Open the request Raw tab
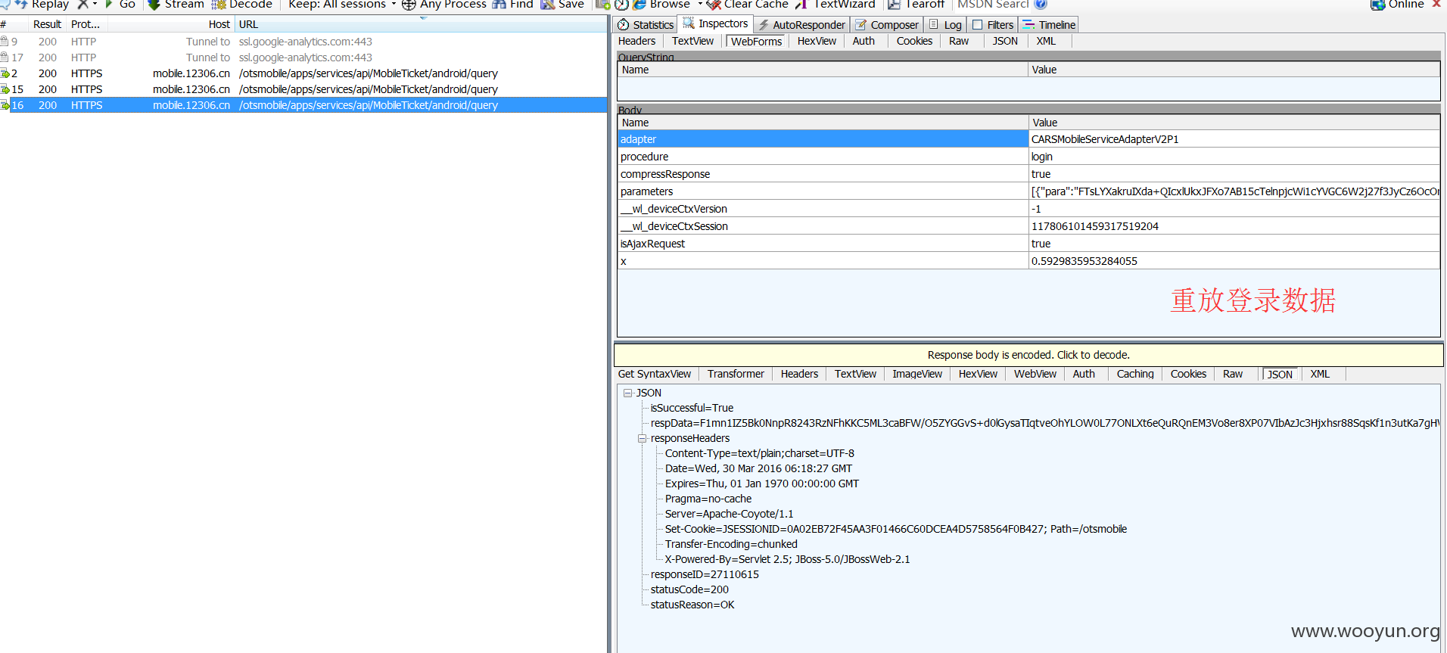This screenshot has width=1447, height=653. click(959, 41)
